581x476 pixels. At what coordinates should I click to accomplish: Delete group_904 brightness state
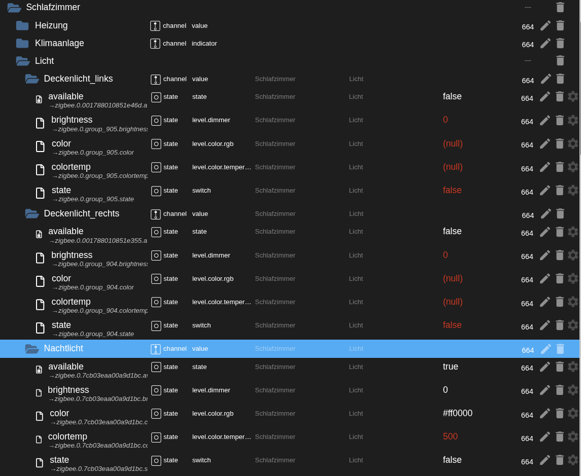(560, 255)
